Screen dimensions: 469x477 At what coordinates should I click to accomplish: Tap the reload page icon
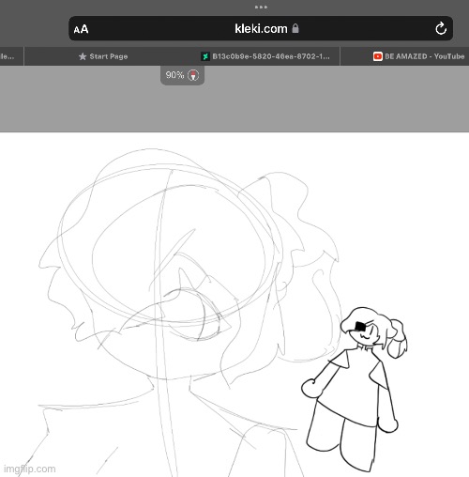pyautogui.click(x=441, y=29)
